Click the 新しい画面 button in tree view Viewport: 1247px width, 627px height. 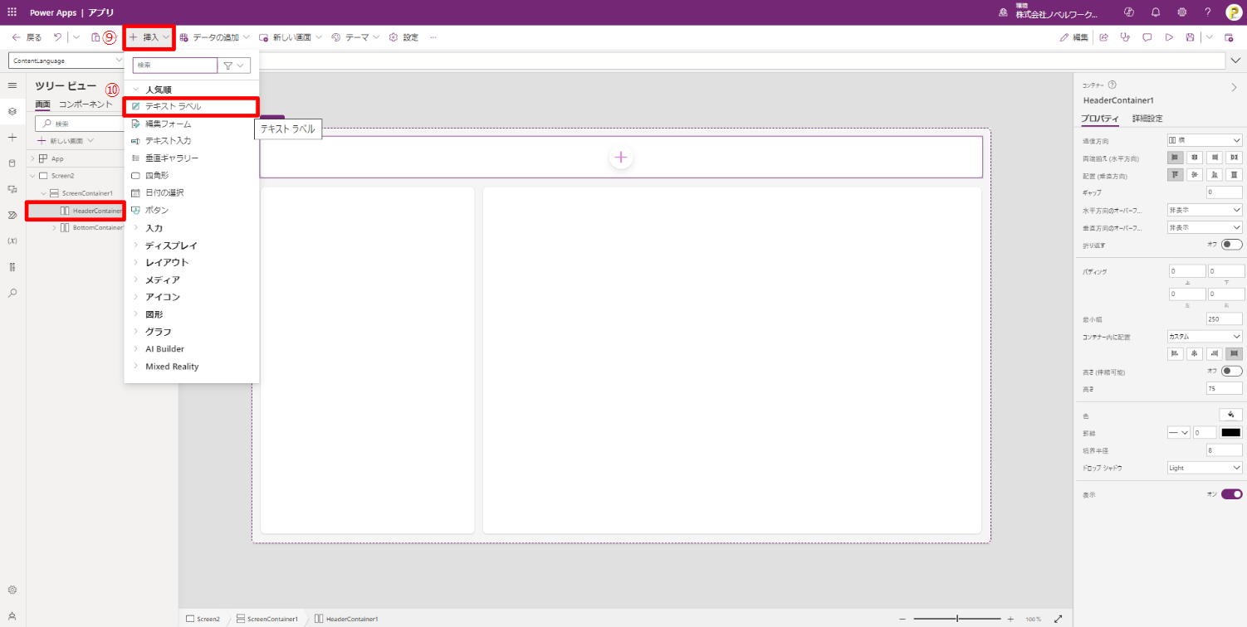tap(66, 141)
